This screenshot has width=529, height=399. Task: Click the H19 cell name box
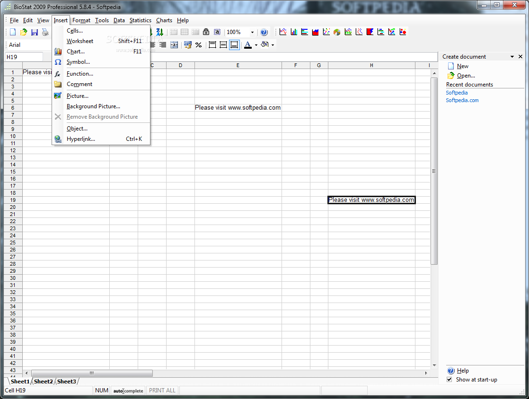pyautogui.click(x=24, y=57)
